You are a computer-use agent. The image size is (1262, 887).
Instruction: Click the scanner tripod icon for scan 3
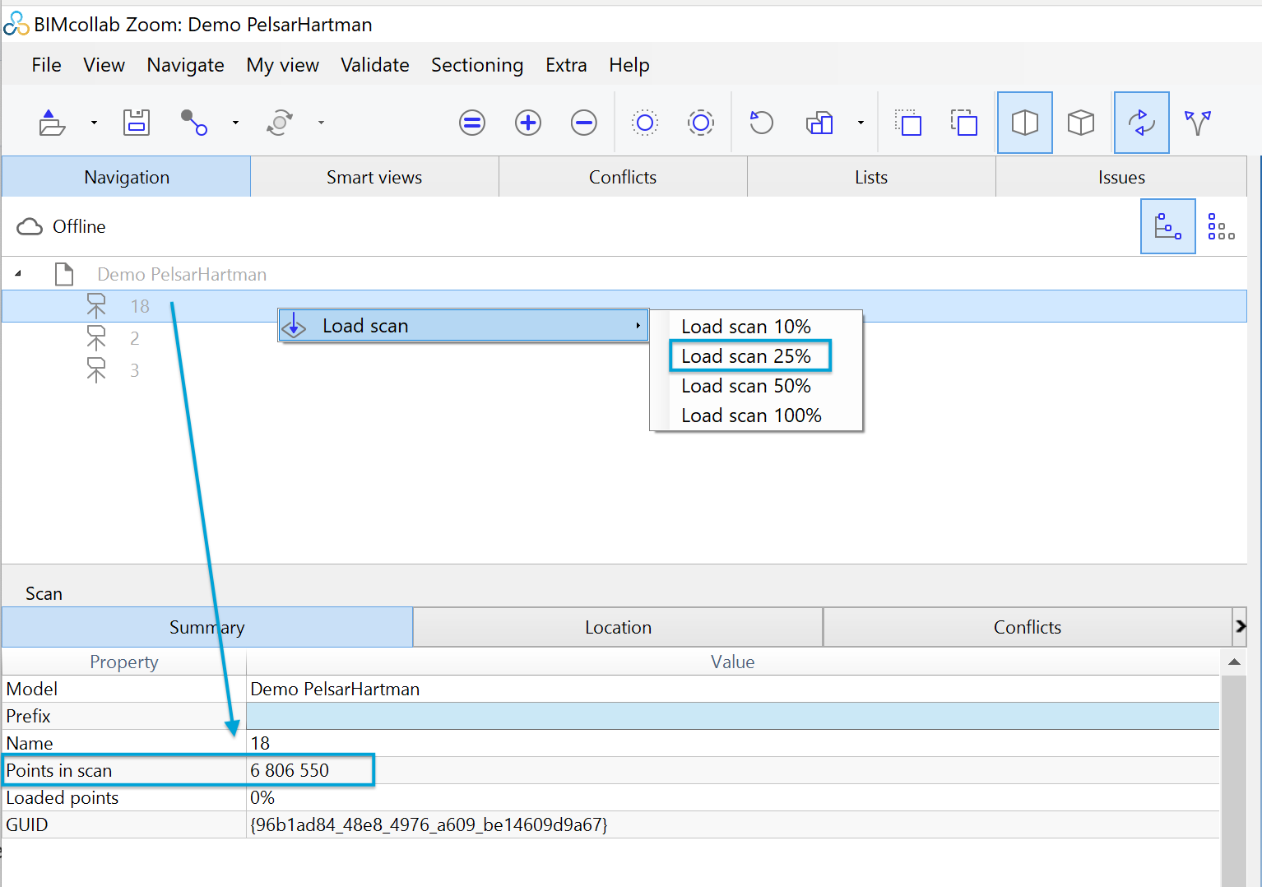(96, 370)
